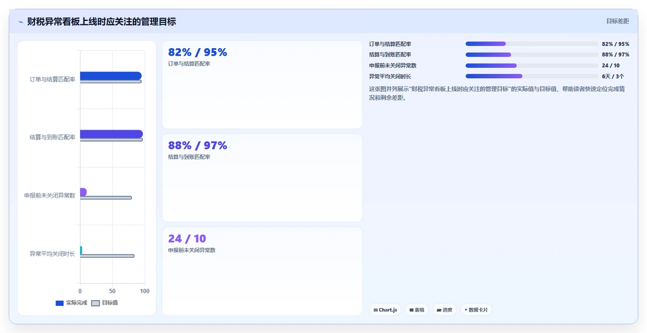Click the 100 tick on the x-axis
Screen dimensions: 647x333
145,291
